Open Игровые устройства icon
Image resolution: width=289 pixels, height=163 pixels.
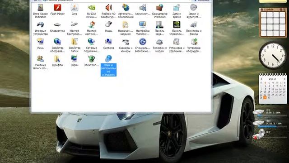pyautogui.click(x=40, y=28)
